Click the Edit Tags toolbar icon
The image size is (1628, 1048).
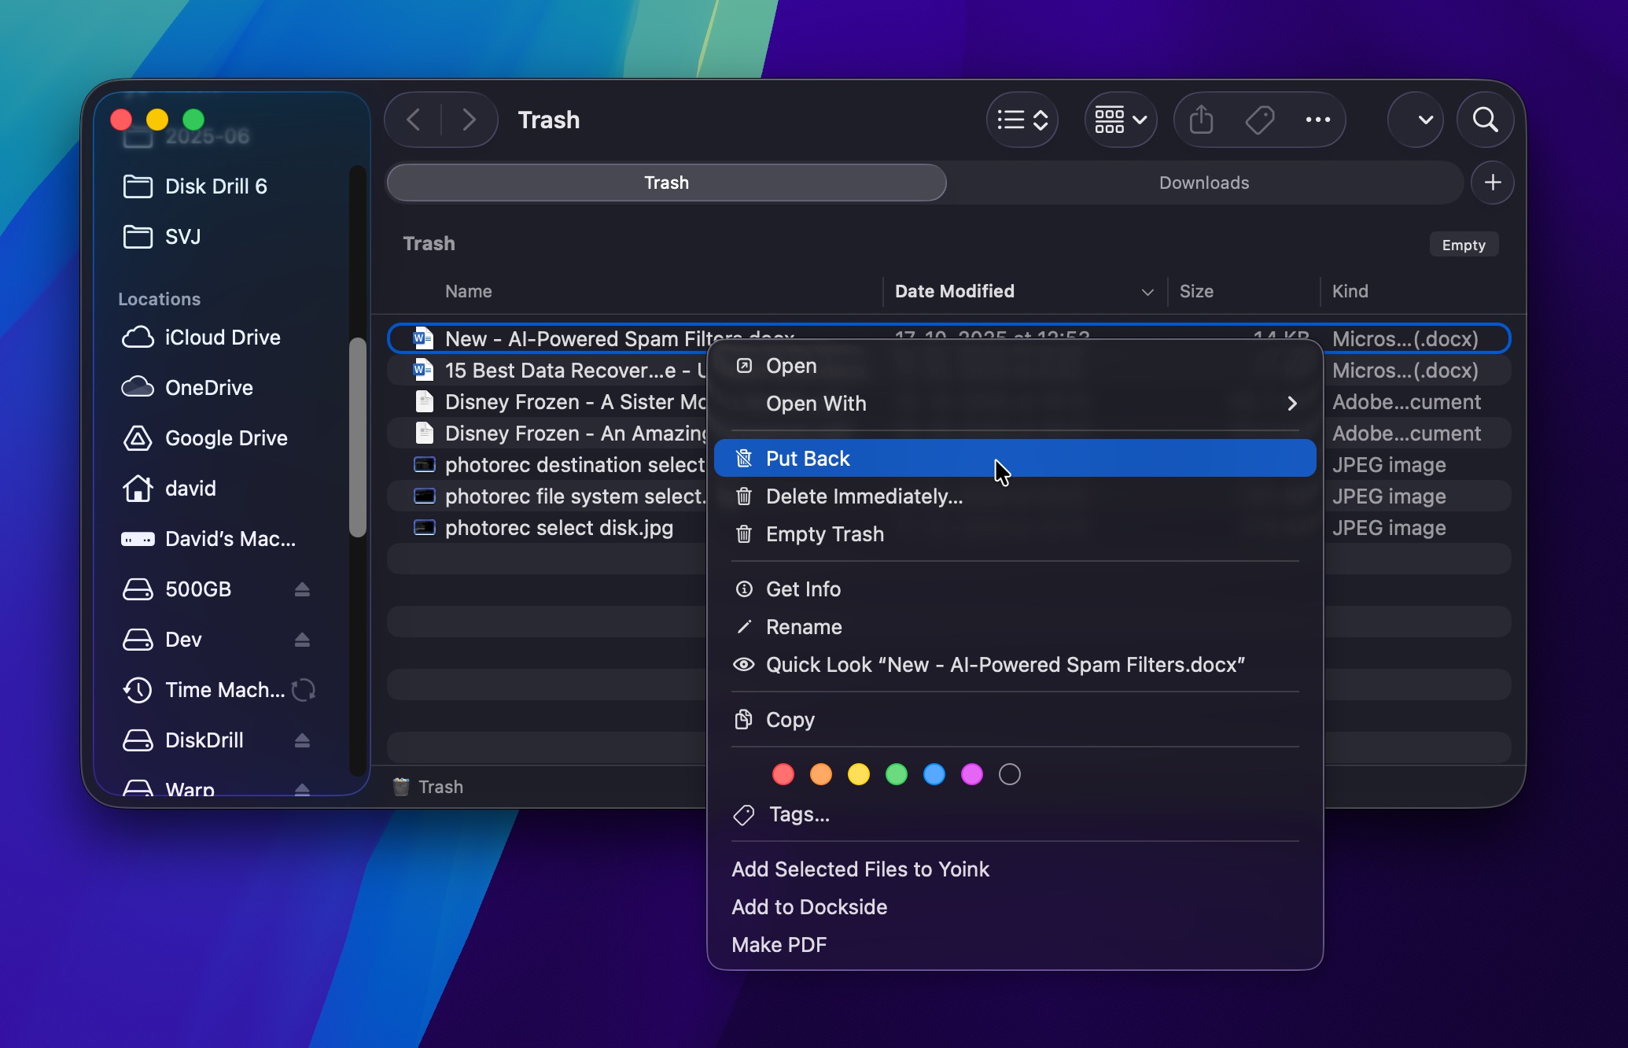[x=1259, y=120]
